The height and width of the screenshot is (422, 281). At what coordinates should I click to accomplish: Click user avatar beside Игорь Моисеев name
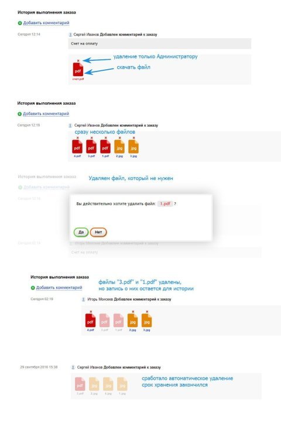[83, 300]
